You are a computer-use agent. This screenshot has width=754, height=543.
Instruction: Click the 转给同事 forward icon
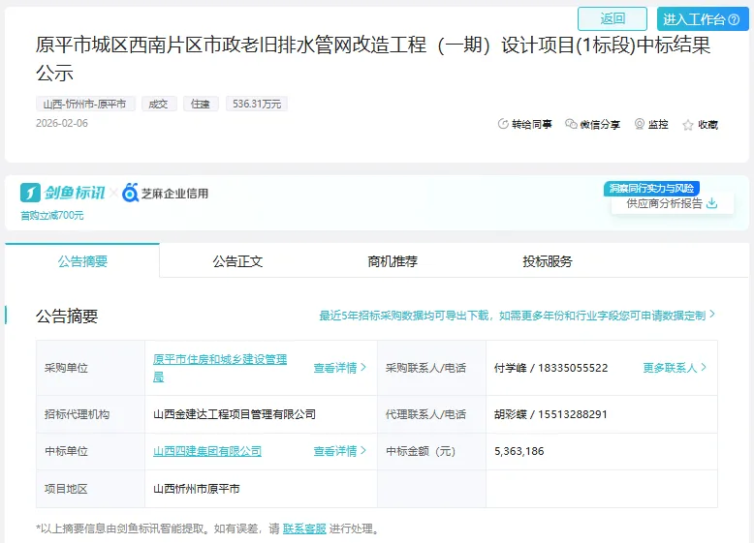pos(503,125)
